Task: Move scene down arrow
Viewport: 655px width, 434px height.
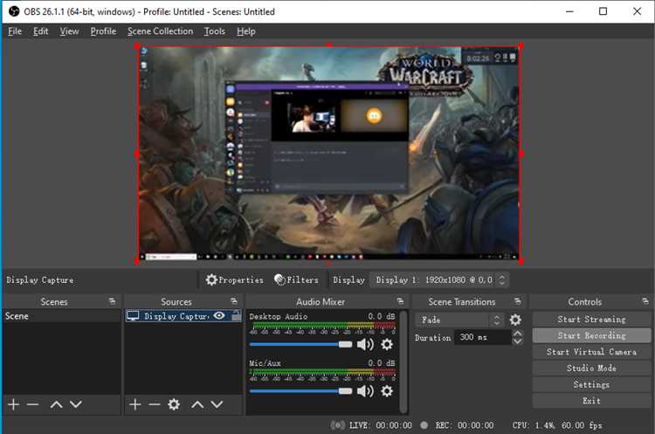Action: point(76,404)
